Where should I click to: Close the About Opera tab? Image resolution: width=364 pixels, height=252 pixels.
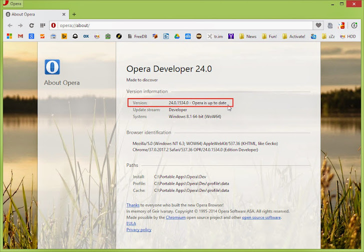64,15
